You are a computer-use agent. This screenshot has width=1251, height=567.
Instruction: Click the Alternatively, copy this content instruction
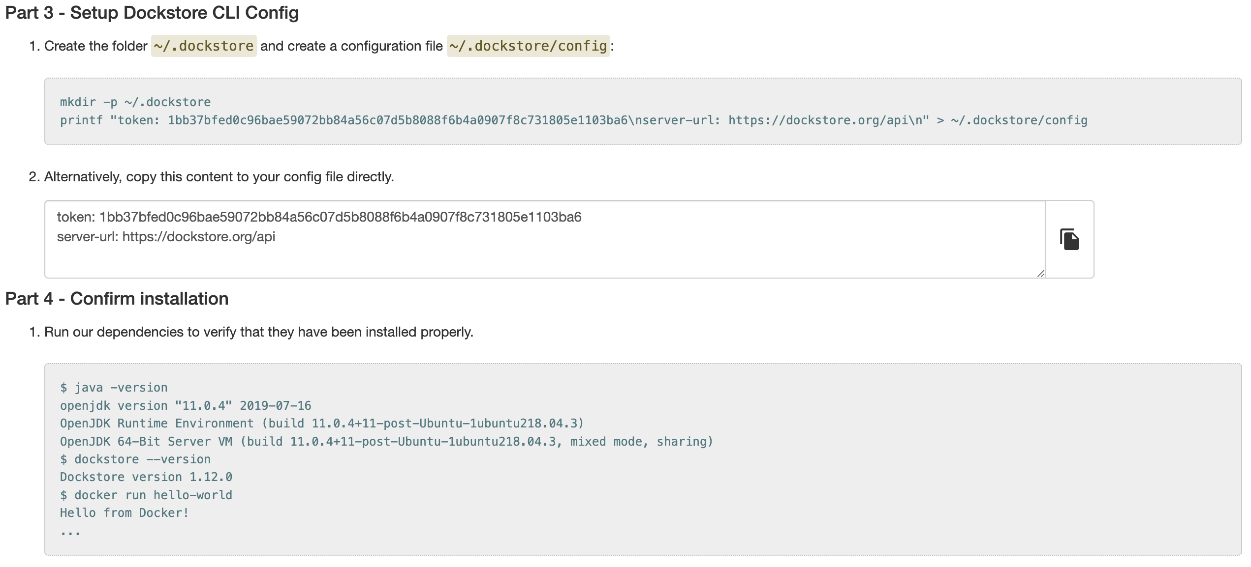tap(219, 177)
